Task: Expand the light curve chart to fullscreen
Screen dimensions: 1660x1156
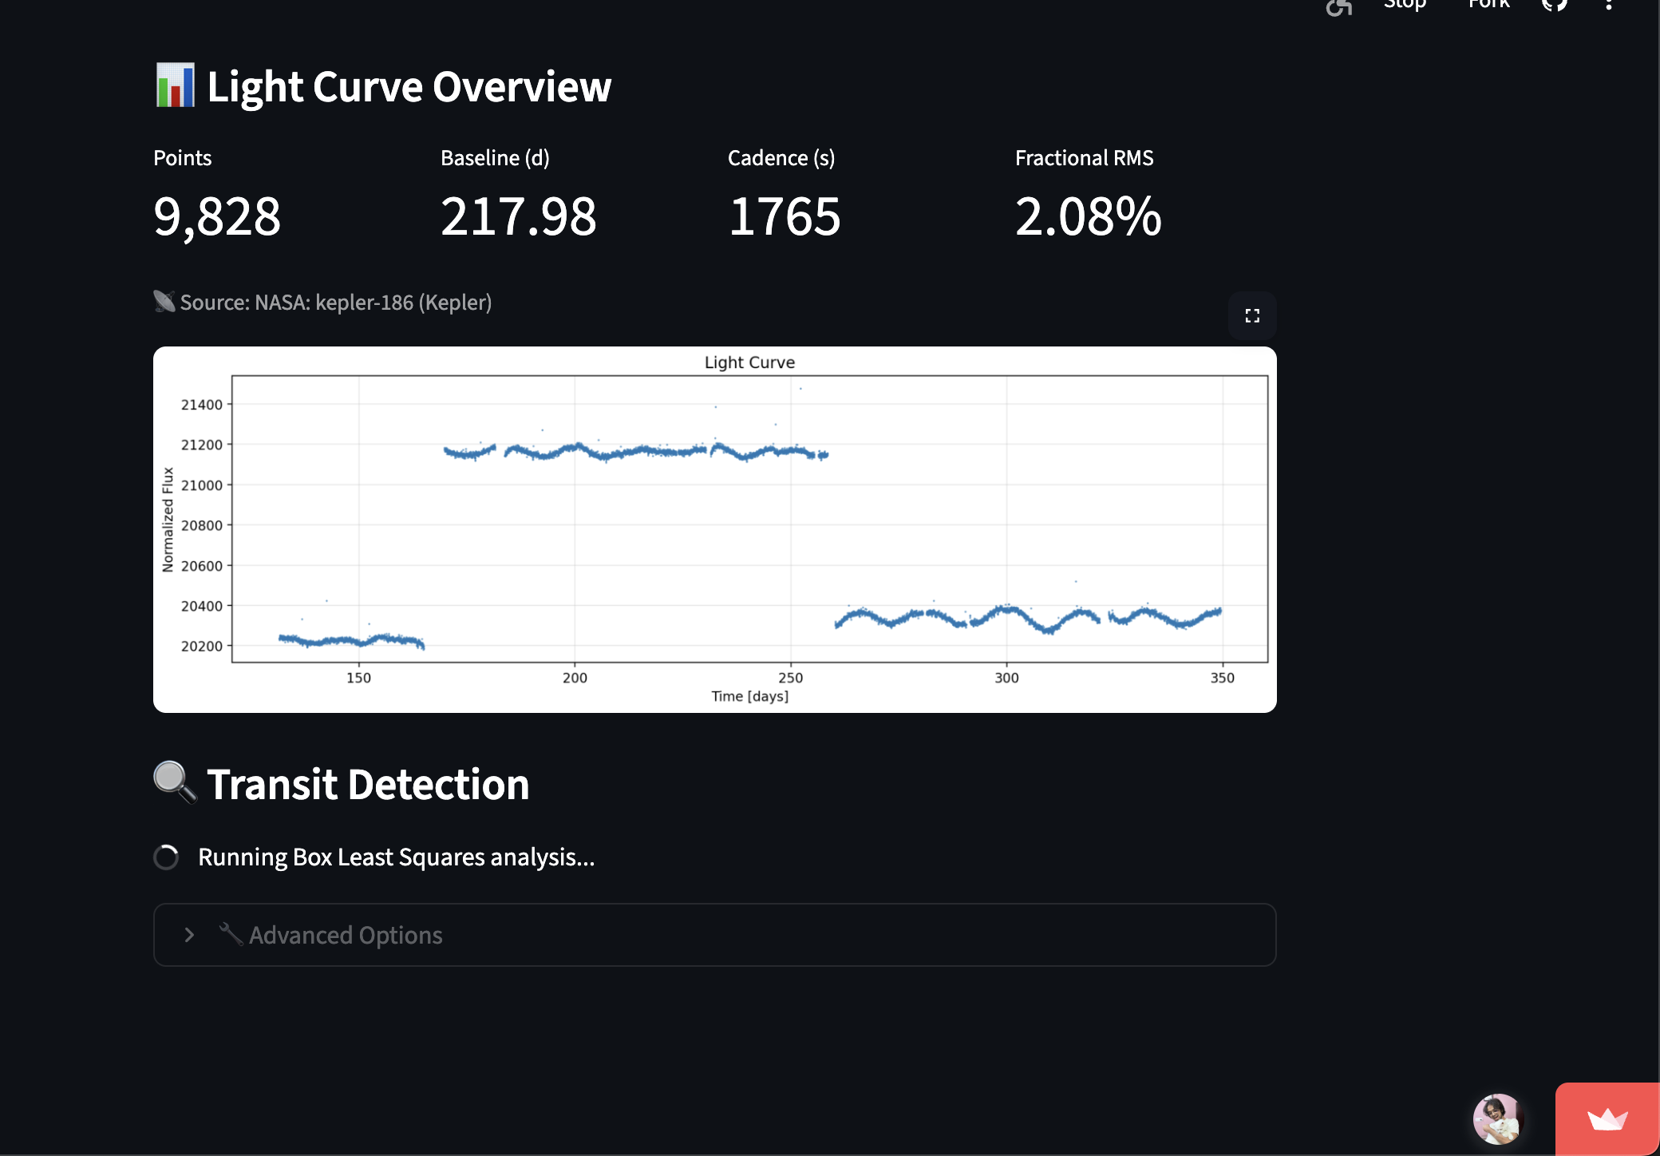Action: click(x=1252, y=316)
